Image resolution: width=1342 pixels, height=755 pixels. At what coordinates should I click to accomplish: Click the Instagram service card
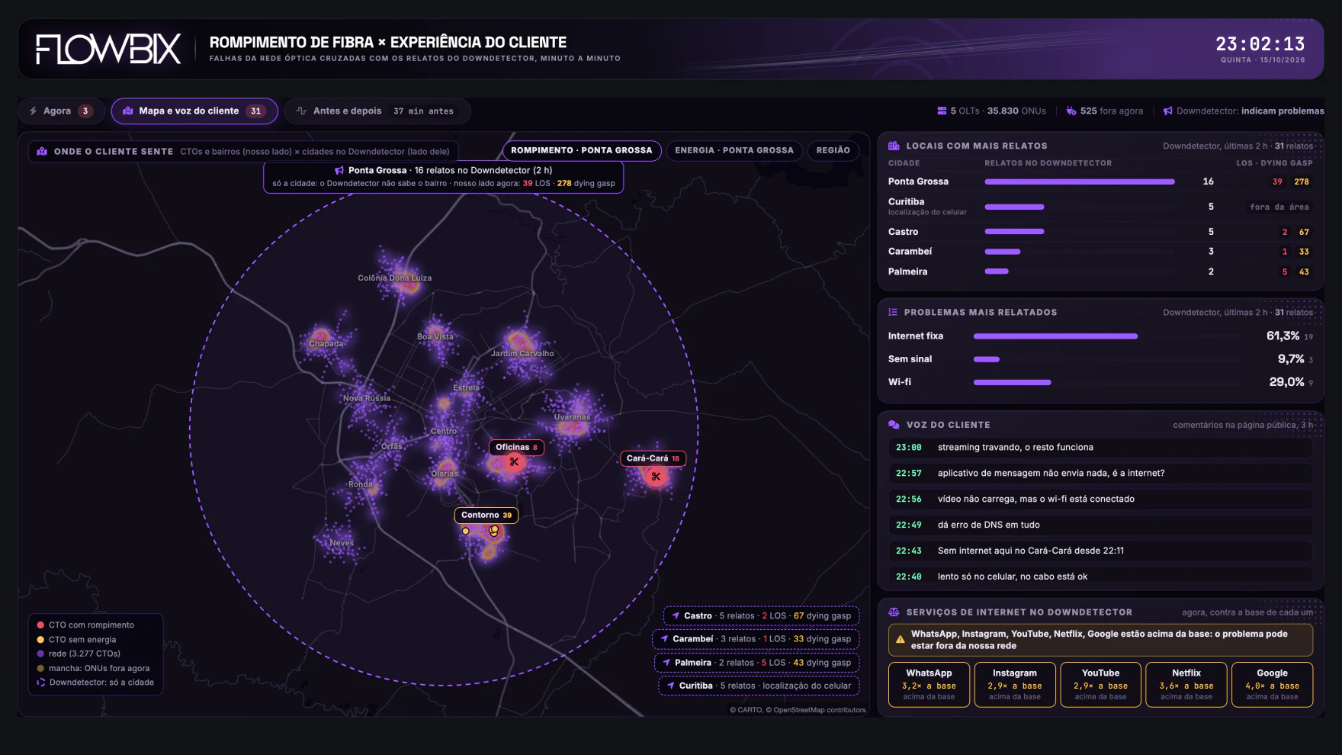point(1015,685)
